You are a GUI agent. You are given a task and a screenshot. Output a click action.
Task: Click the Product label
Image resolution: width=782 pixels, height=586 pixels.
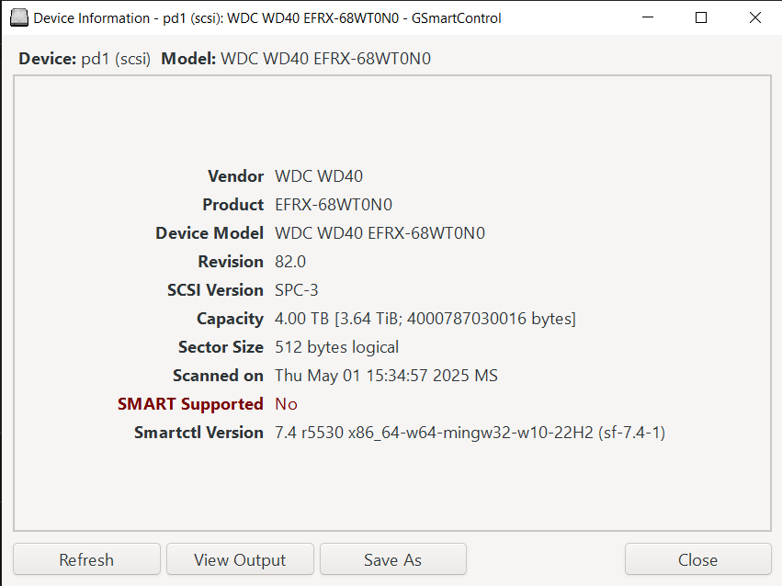coord(232,205)
